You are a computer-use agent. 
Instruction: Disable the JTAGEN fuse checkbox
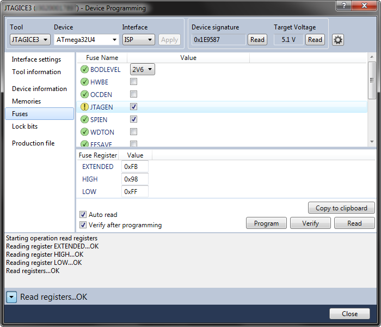[x=134, y=107]
